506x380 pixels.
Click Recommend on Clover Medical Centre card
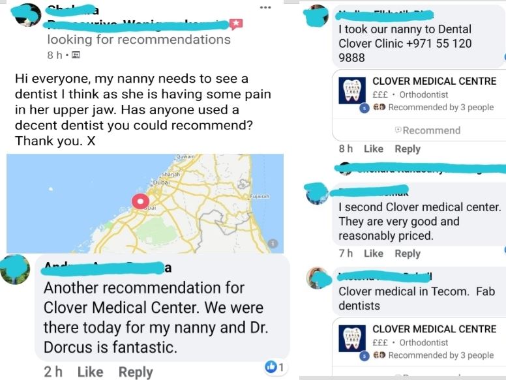coord(428,130)
